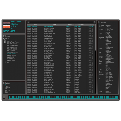
Task: Toggle the BANK column sort arrow
Action: 43,25
